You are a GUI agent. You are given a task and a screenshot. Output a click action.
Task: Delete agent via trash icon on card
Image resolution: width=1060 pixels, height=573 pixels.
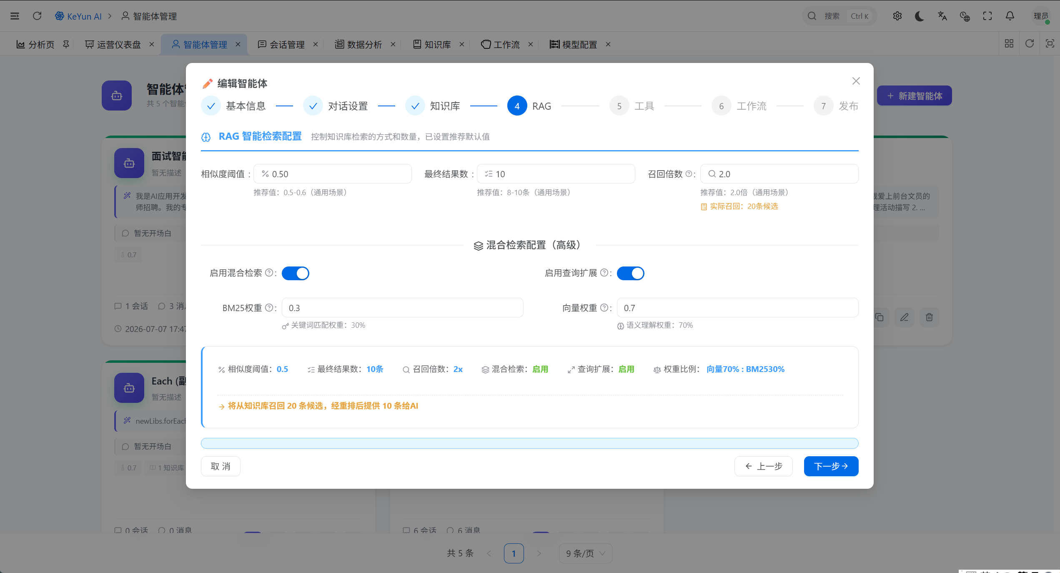[929, 317]
